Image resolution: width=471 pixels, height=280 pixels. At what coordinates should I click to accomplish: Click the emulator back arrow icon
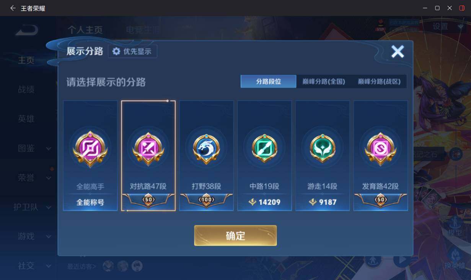13,8
